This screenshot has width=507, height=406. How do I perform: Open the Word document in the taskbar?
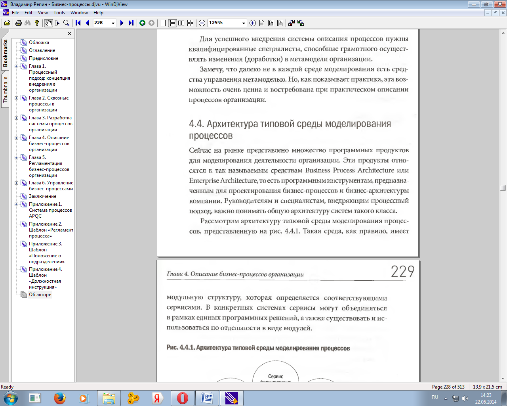(x=207, y=398)
